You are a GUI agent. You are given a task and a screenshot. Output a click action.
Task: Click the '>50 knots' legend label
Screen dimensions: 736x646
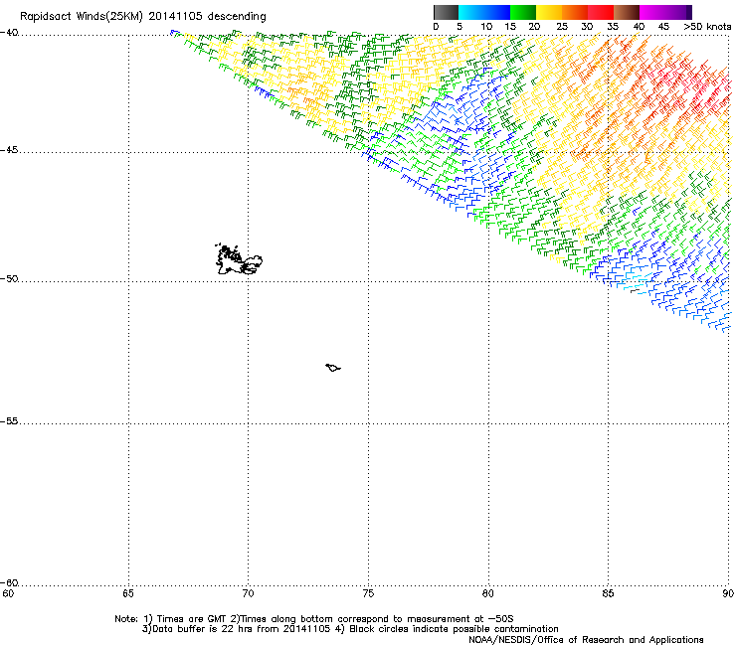[x=707, y=27]
